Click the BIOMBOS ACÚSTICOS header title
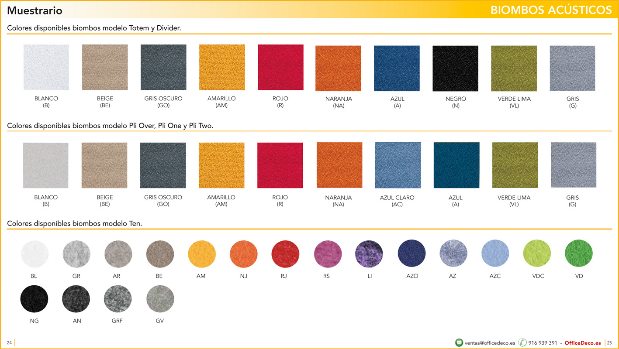The image size is (619, 349). pyautogui.click(x=551, y=10)
